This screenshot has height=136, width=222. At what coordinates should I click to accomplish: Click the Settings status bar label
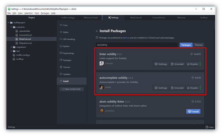click(x=11, y=127)
